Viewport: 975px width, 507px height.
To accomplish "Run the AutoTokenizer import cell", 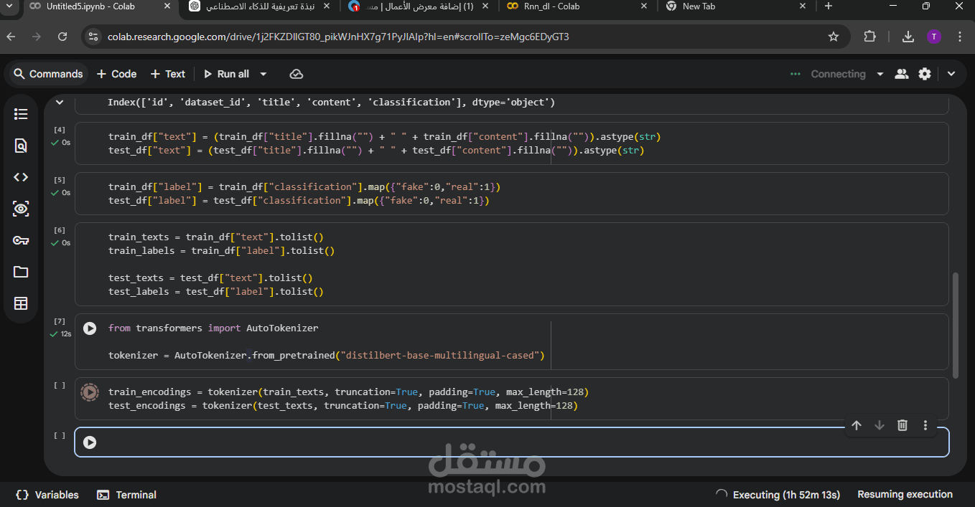I will pyautogui.click(x=90, y=328).
